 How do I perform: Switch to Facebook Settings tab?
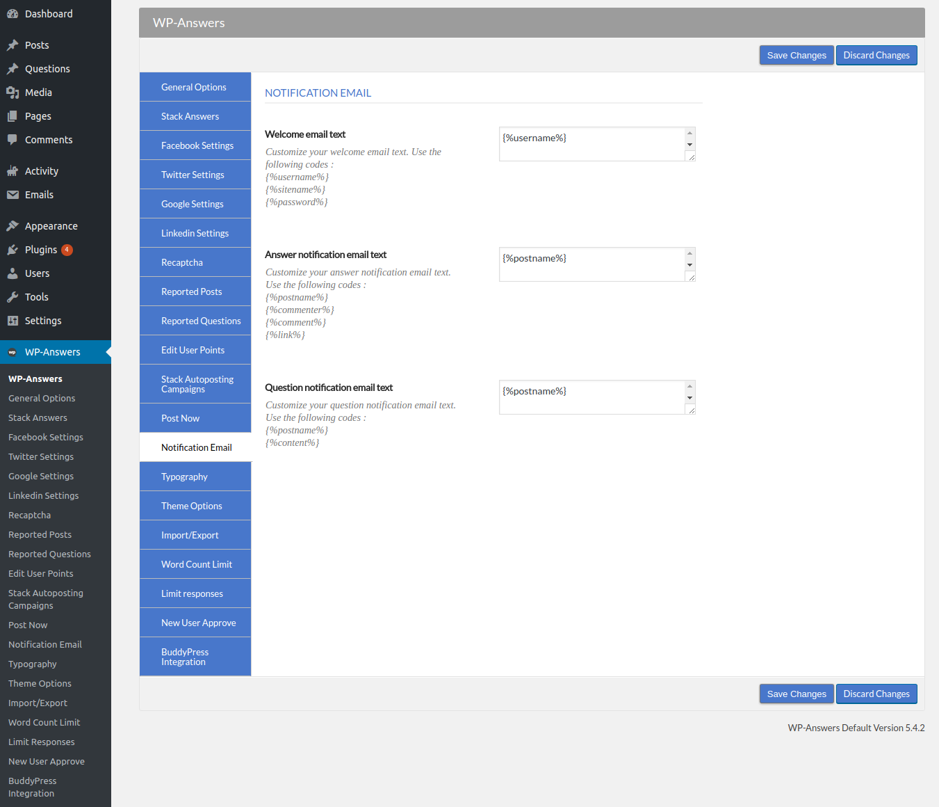pos(195,145)
